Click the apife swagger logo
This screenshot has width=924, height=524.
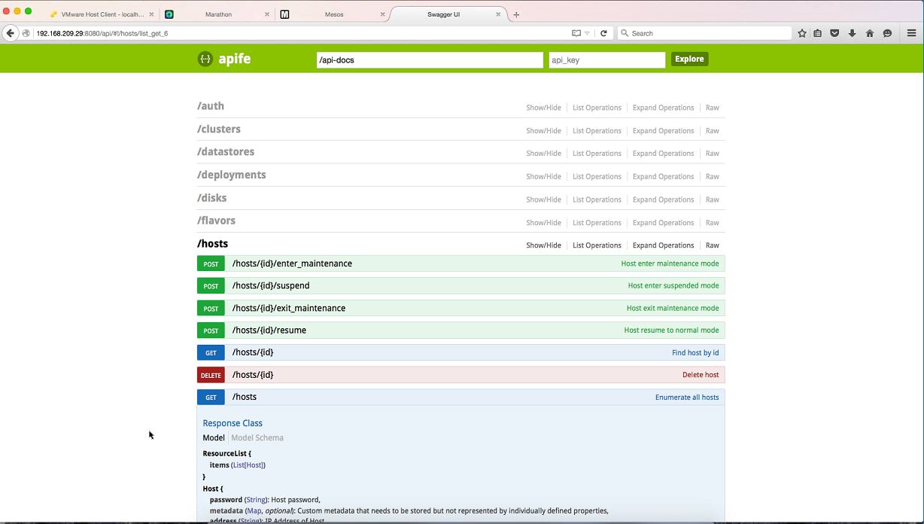(224, 59)
